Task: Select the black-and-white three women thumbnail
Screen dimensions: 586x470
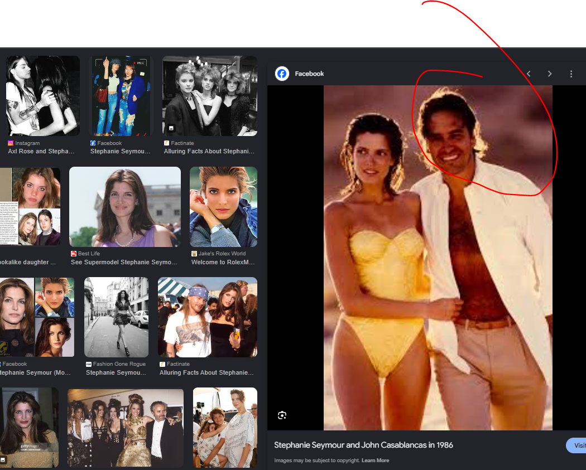Action: [210, 96]
